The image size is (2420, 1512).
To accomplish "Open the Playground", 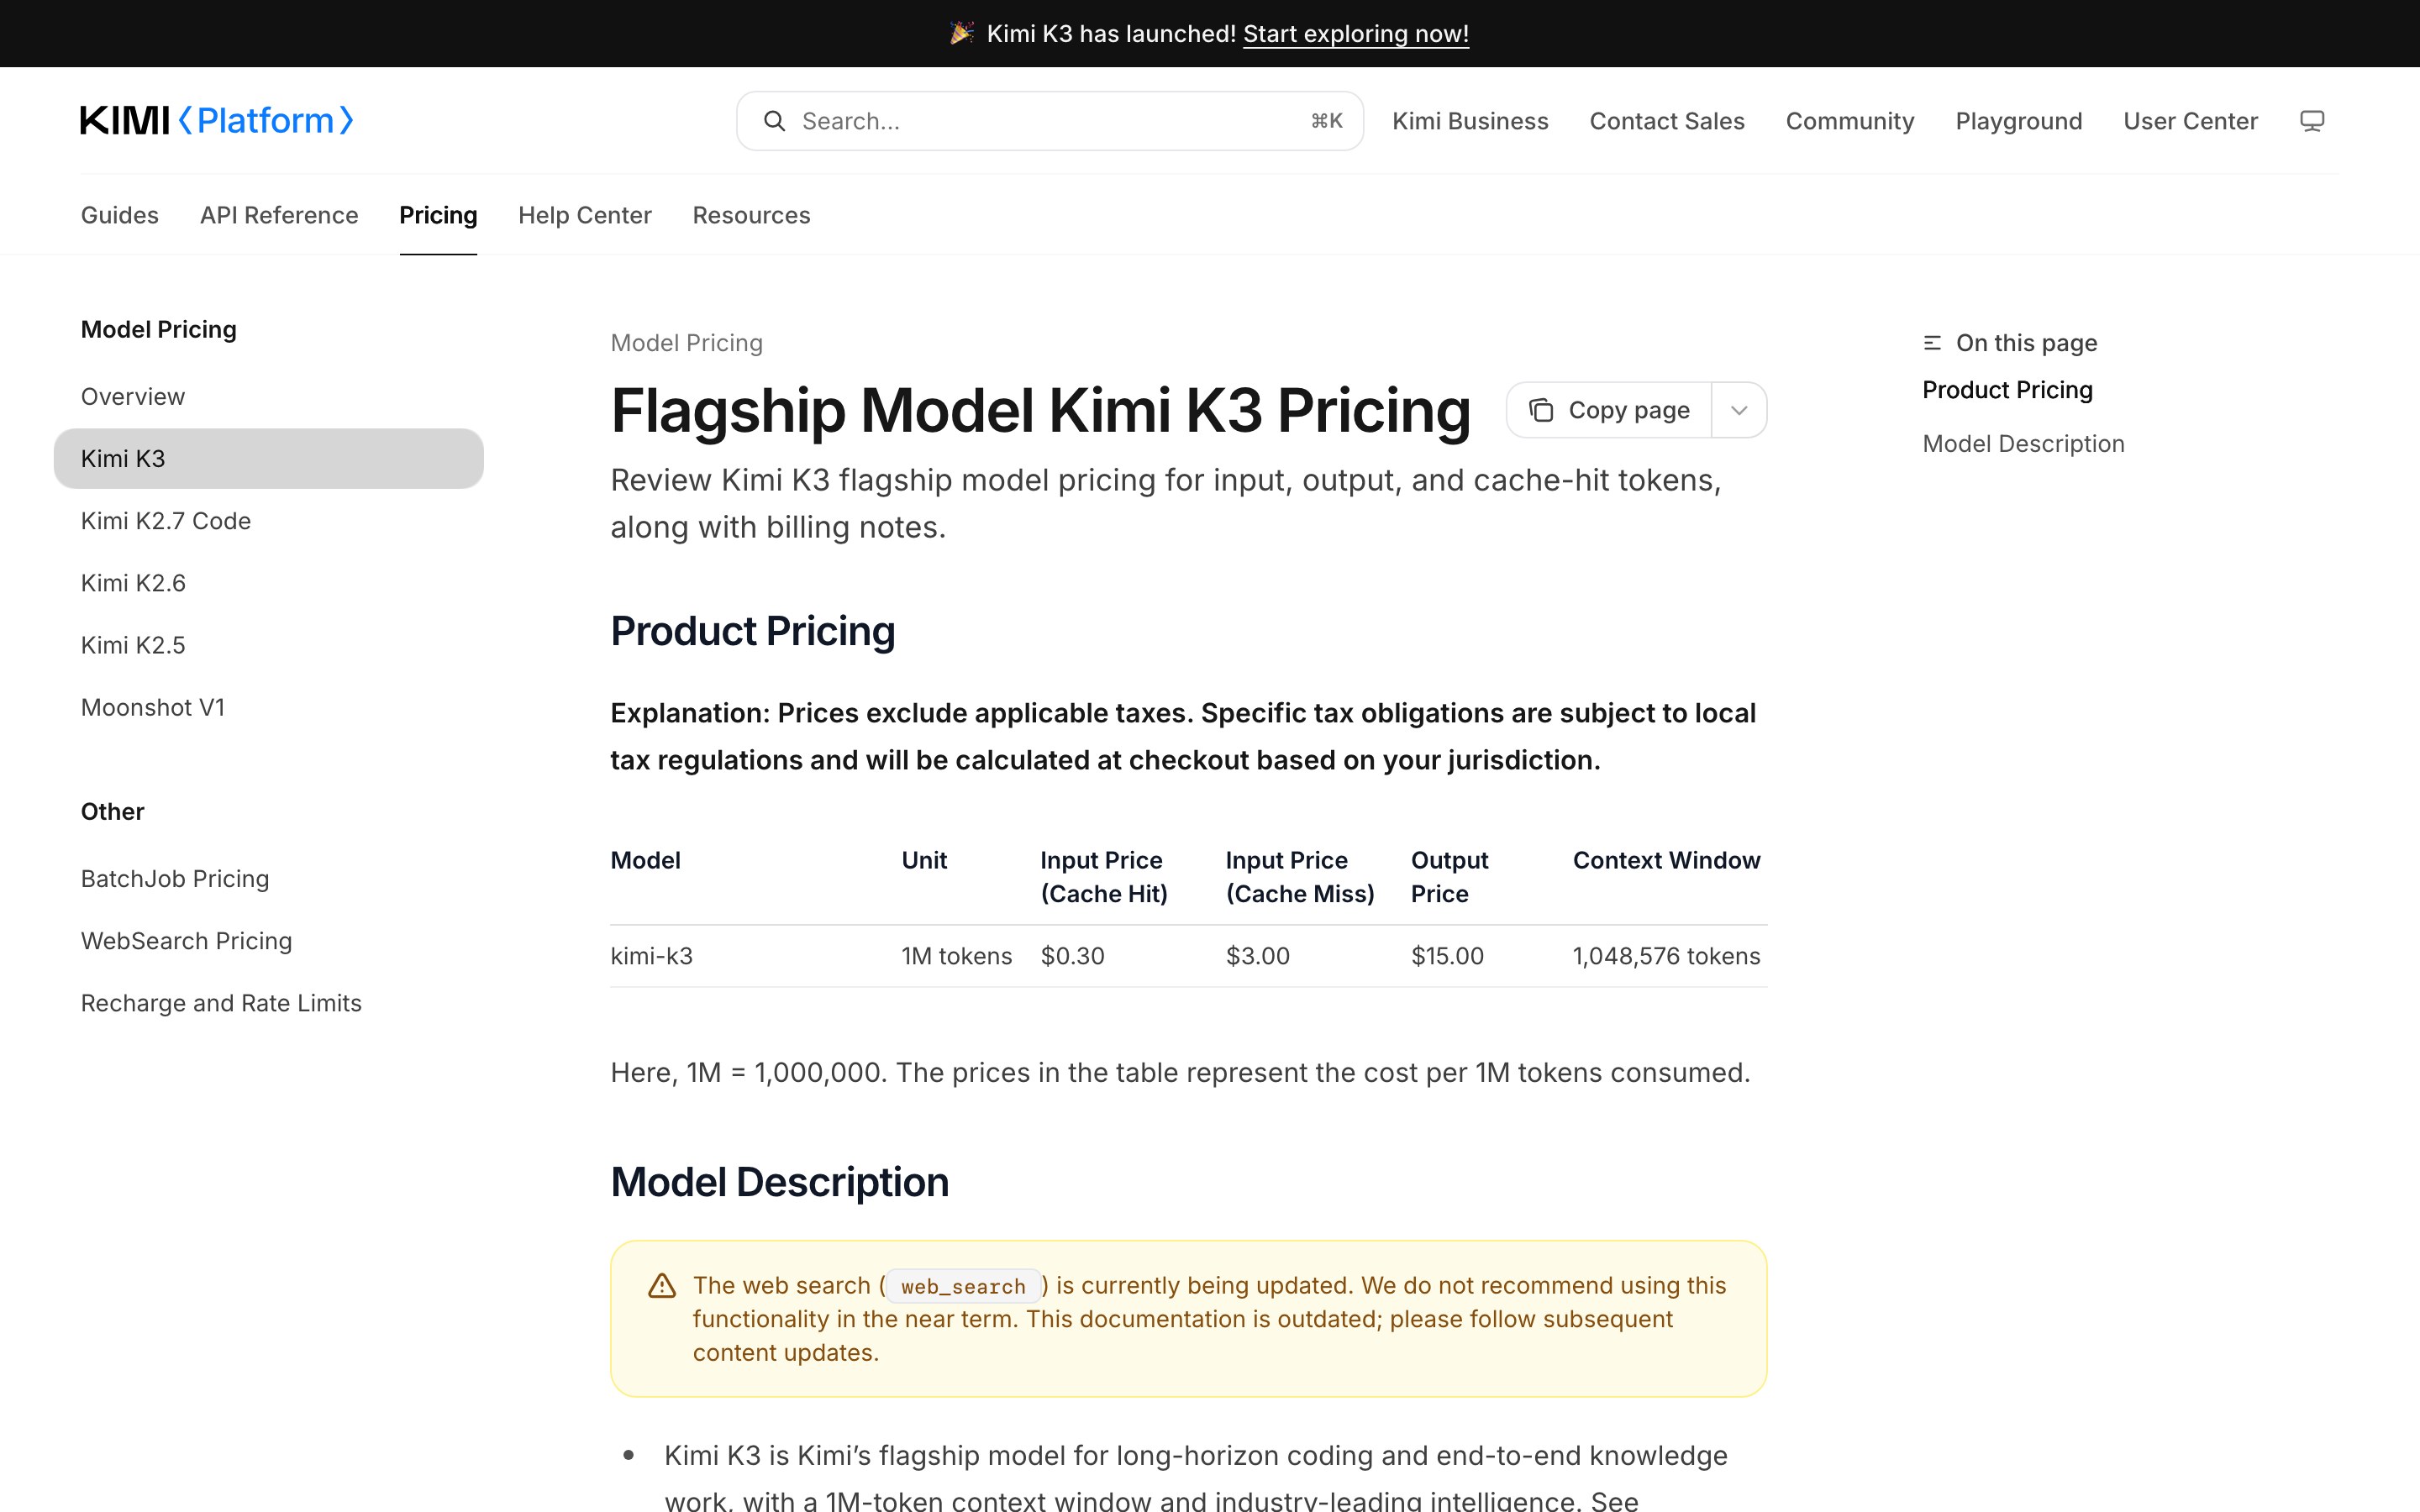I will (2019, 121).
